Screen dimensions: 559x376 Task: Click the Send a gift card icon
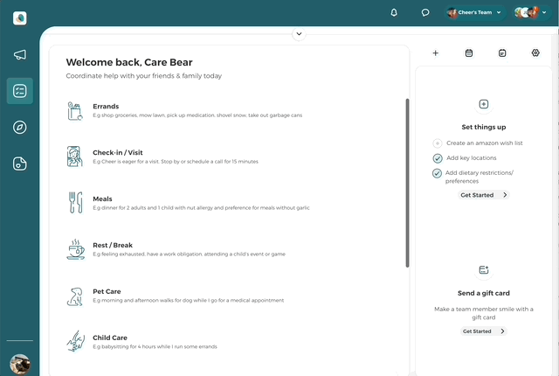[x=483, y=270]
